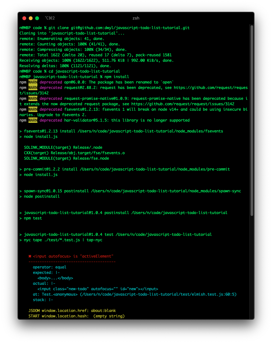Click '<input class="new-todo"' actual value
Viewport: 272px width, 343px height.
(98, 289)
